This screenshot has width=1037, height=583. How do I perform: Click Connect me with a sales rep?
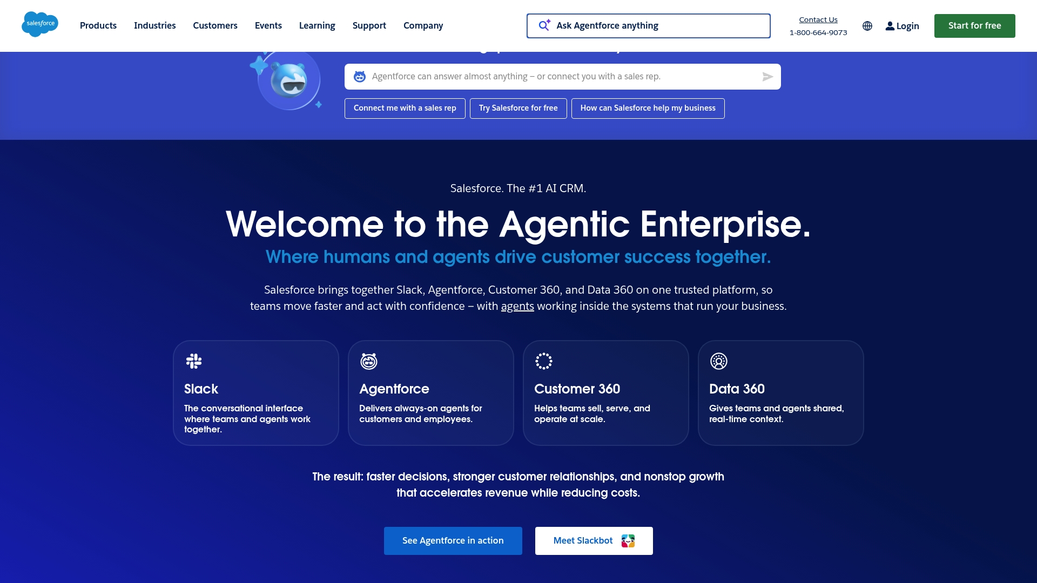pos(405,109)
